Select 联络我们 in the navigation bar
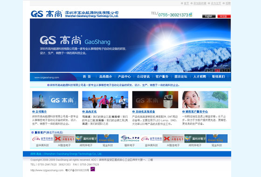Image resolution: width=261 pixels, height=177 pixels. pyautogui.click(x=219, y=76)
